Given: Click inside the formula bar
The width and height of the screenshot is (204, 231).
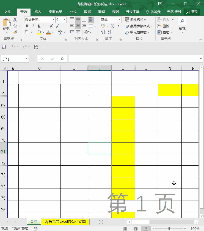Looking at the screenshot, I should [133, 59].
